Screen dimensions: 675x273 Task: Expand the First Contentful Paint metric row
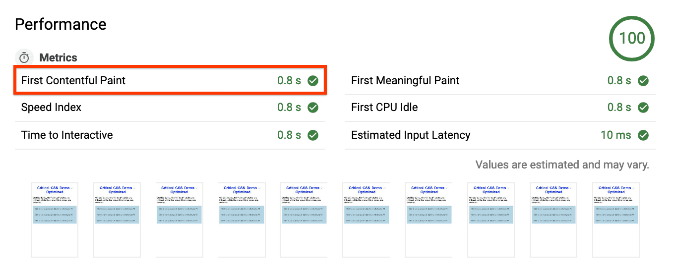(x=73, y=81)
